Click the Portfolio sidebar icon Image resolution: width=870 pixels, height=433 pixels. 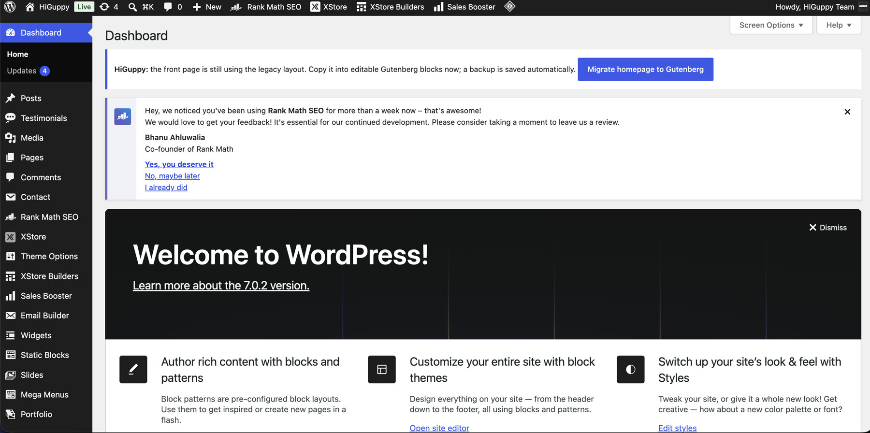coord(10,414)
